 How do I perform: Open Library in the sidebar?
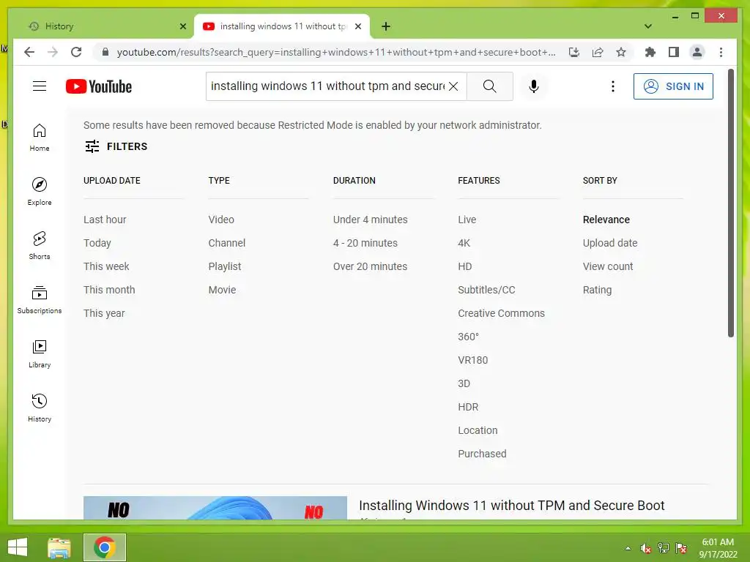(40, 353)
